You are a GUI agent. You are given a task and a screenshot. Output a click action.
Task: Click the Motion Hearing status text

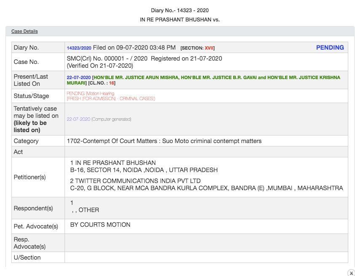98,93
